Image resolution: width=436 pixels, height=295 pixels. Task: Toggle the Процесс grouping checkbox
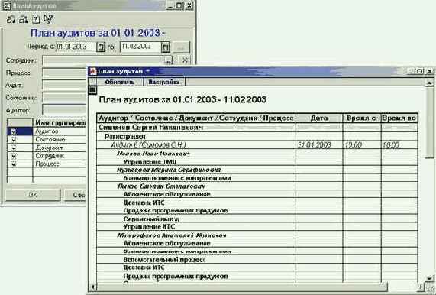pos(14,164)
